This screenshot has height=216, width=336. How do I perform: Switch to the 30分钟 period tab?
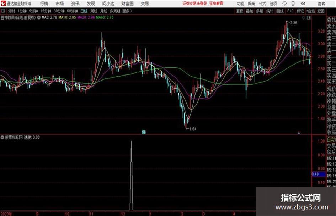tap(59, 11)
